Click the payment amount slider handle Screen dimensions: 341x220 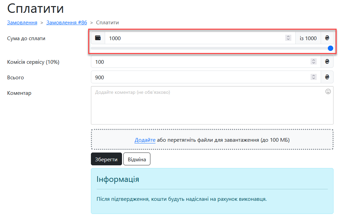coord(330,48)
